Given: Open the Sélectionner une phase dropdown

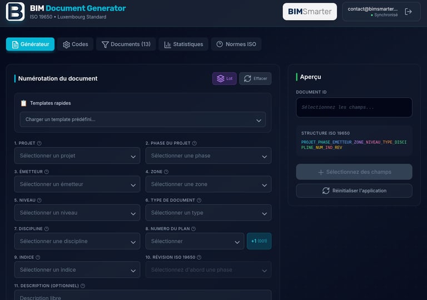Looking at the screenshot, I should click(208, 156).
